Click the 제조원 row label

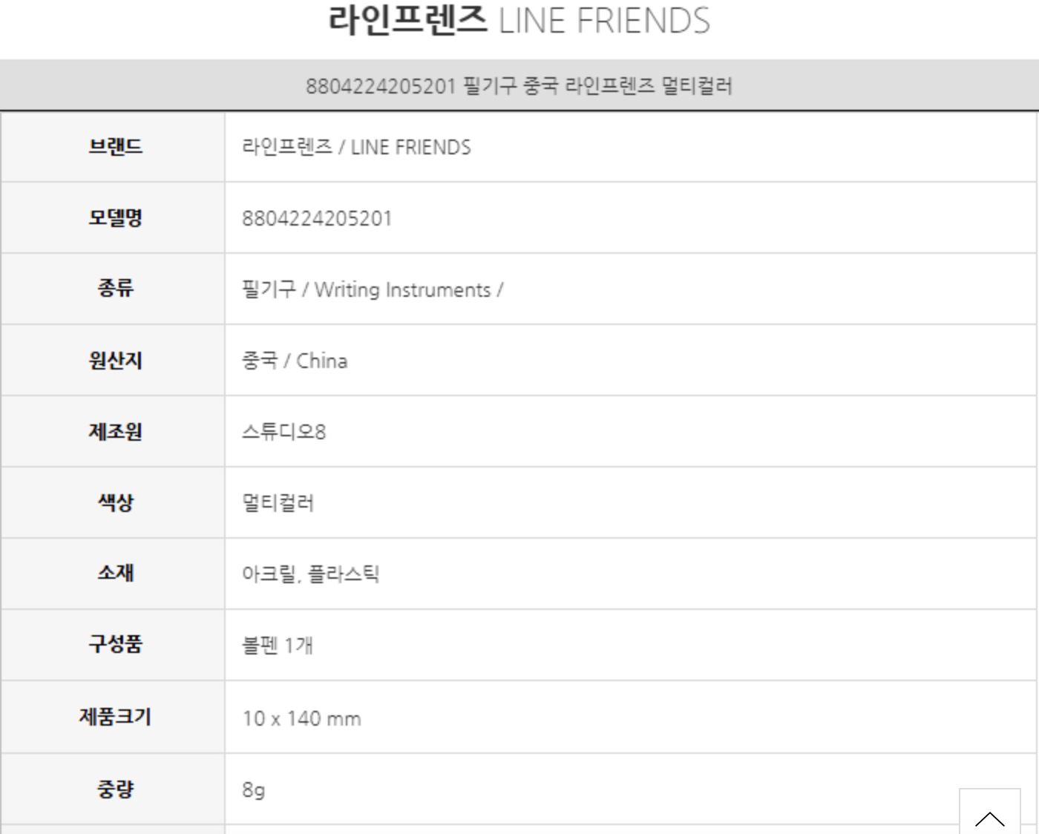[x=115, y=431]
